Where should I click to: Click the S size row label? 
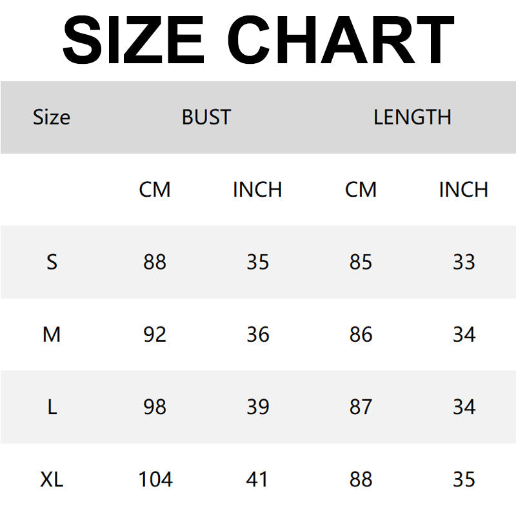52,262
